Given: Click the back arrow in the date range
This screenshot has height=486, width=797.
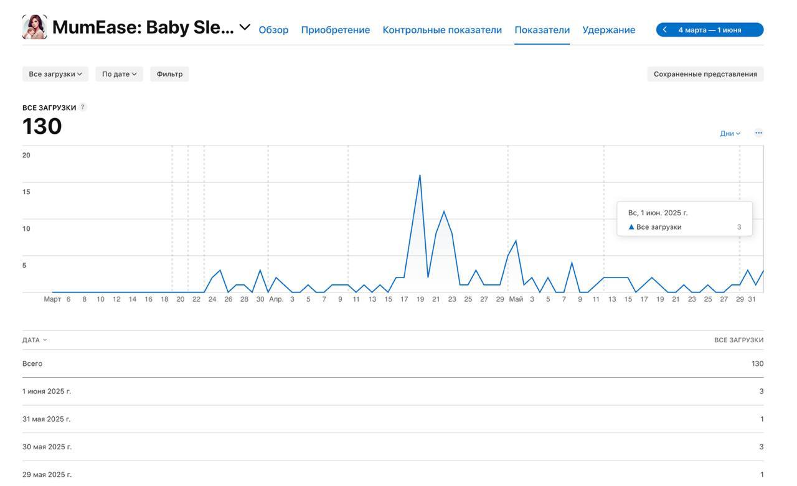Looking at the screenshot, I should (665, 30).
